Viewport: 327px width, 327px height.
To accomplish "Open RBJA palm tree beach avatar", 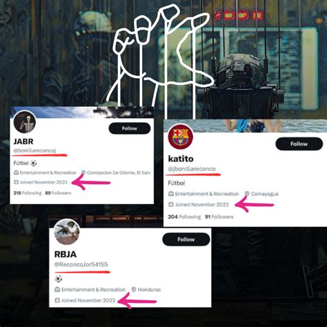I will (67, 232).
